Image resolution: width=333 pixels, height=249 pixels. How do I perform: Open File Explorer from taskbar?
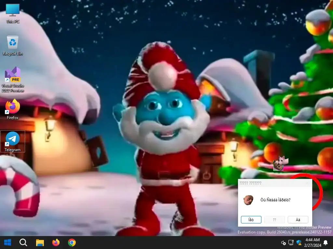tap(40, 243)
